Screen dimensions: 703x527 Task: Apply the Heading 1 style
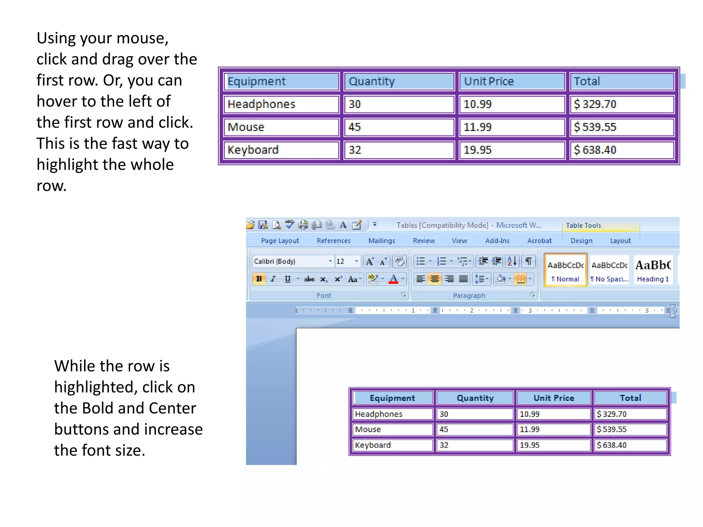653,270
